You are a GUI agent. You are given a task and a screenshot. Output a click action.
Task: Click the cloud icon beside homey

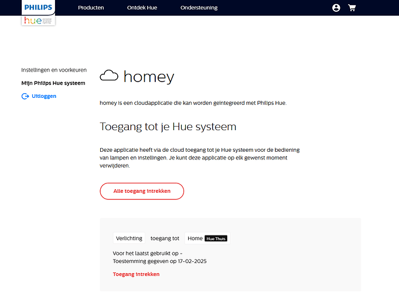pyautogui.click(x=109, y=76)
